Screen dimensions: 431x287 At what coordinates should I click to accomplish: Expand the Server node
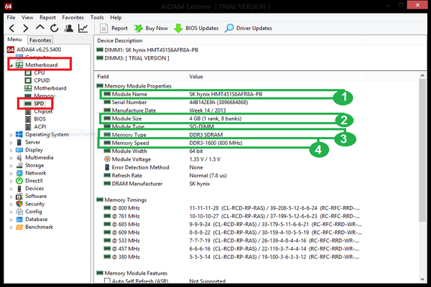[11, 143]
